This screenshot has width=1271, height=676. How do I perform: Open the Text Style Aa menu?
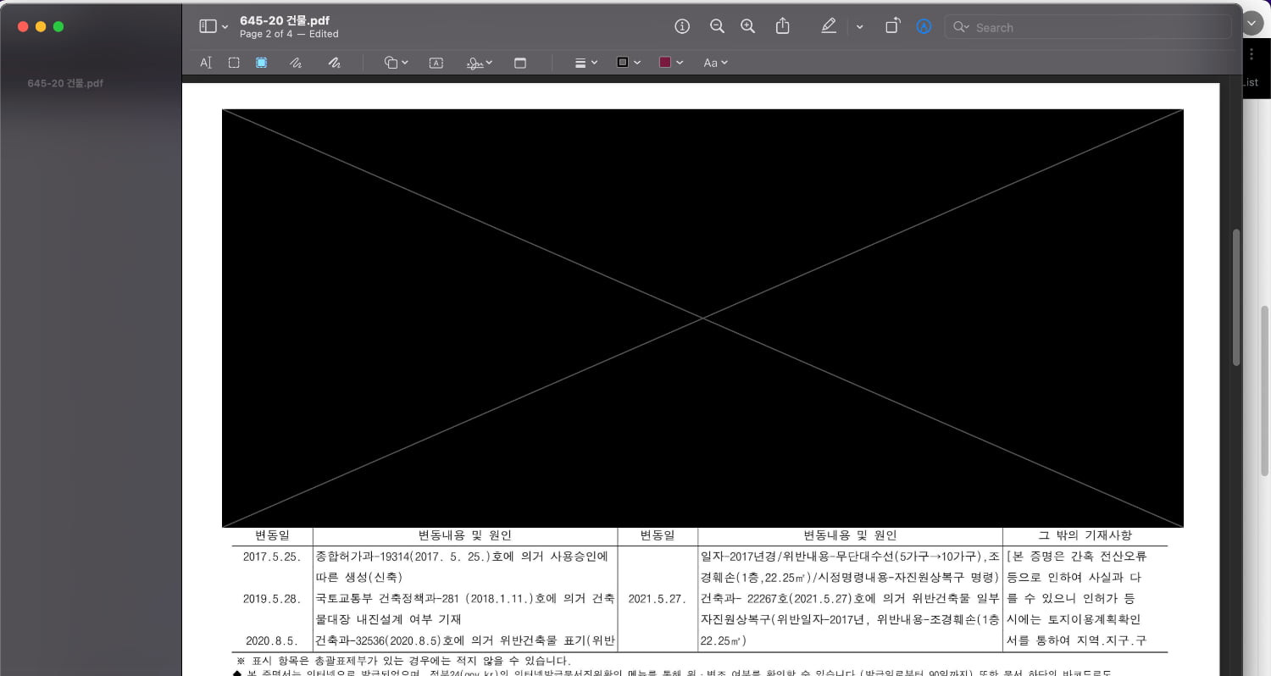(715, 63)
